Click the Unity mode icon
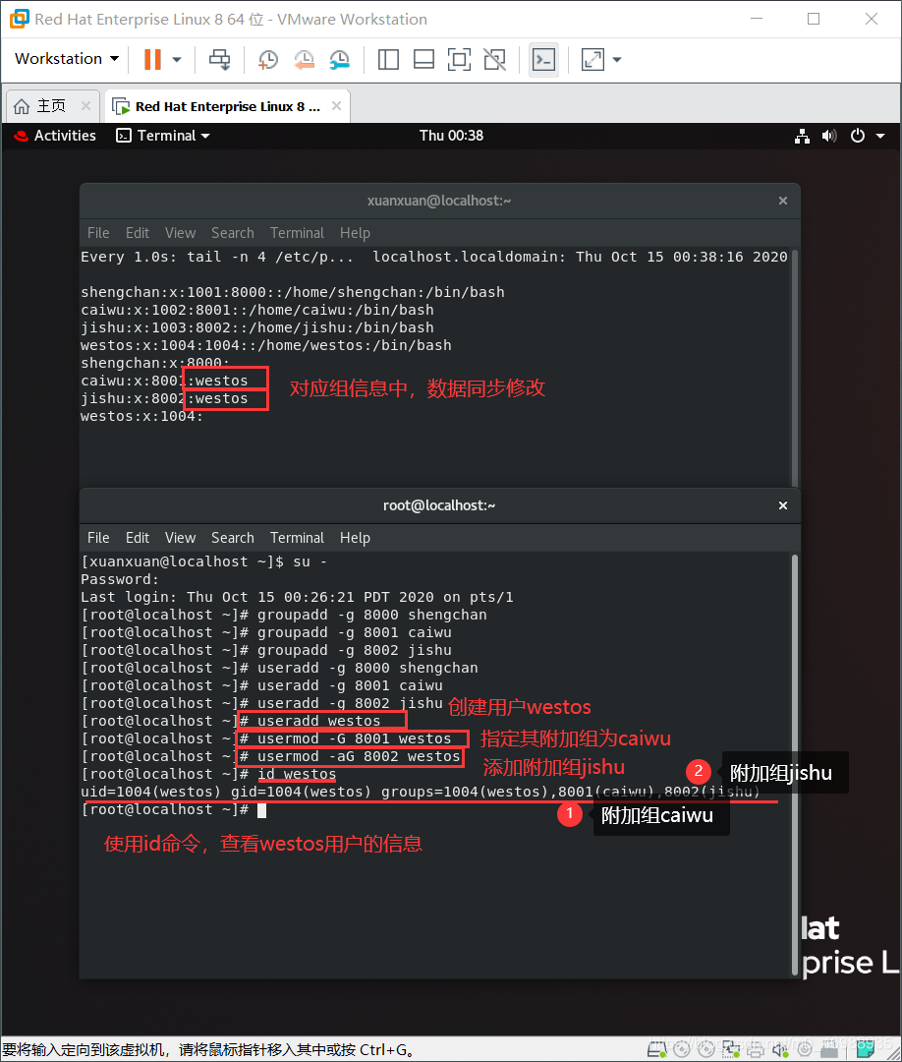902x1062 pixels. point(494,60)
